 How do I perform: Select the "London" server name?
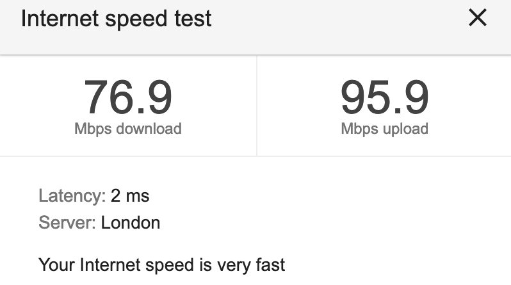coord(131,223)
